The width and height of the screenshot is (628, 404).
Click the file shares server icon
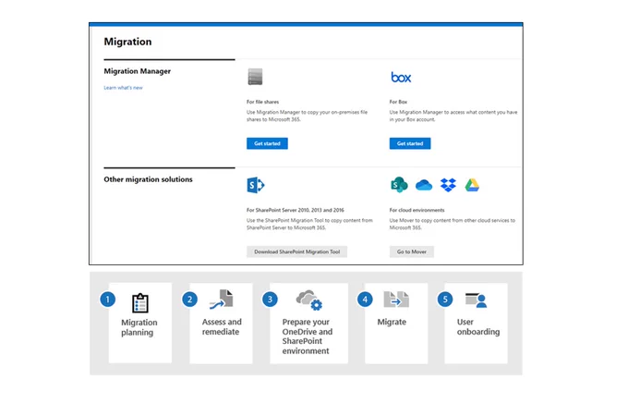pos(255,77)
